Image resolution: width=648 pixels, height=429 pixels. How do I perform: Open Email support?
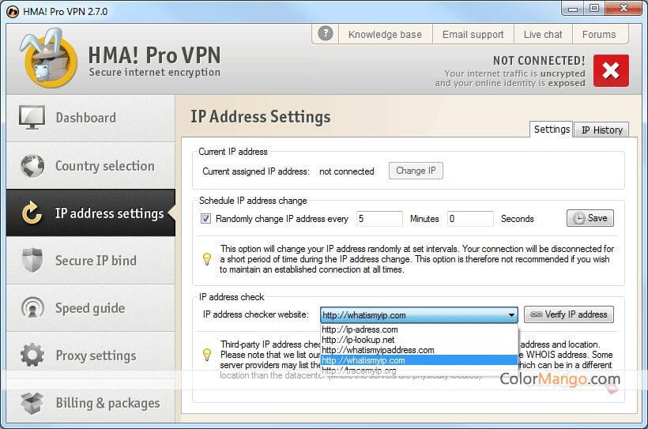pos(473,34)
